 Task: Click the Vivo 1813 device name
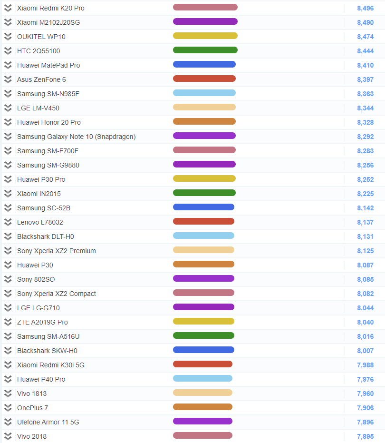pyautogui.click(x=32, y=394)
